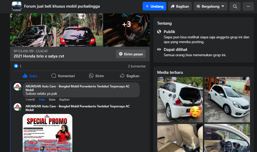The width and height of the screenshot is (257, 152).
Task: Open ARUMSARI avatar on first comment
Action: (x=17, y=87)
